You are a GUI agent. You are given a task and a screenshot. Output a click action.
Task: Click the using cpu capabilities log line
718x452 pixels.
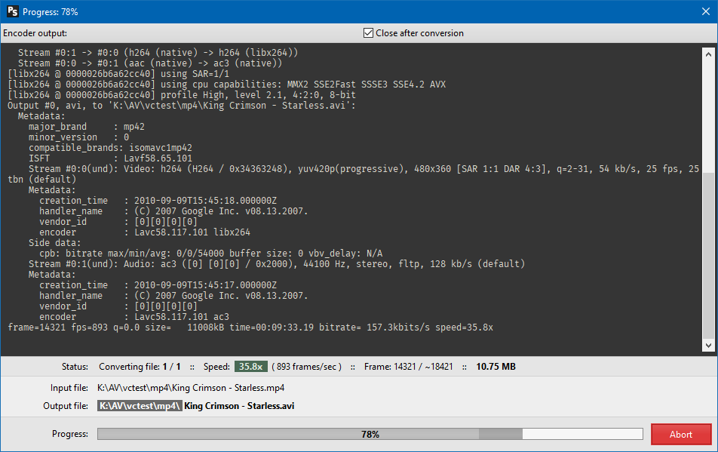[227, 85]
